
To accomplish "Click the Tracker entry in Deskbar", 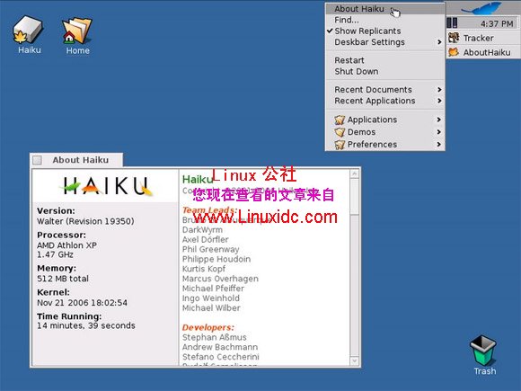I will [483, 38].
